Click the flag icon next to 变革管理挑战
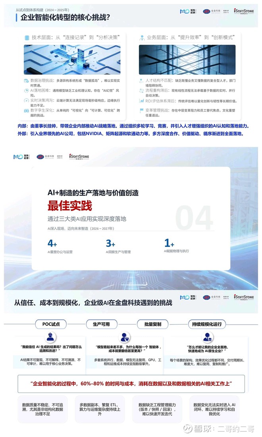Viewport: 262px width, 437px height. coord(141,111)
